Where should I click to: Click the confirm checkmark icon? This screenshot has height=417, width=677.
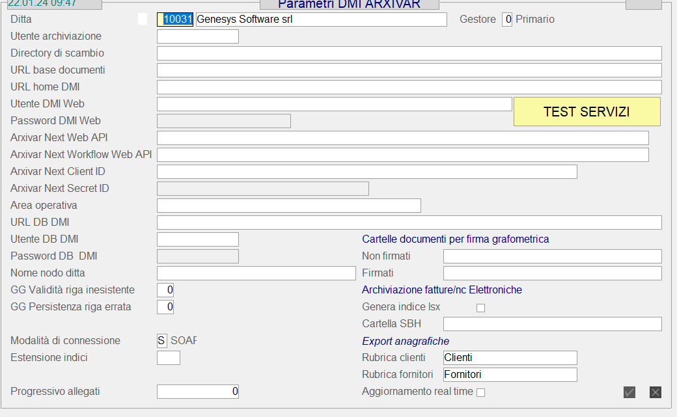tap(629, 392)
